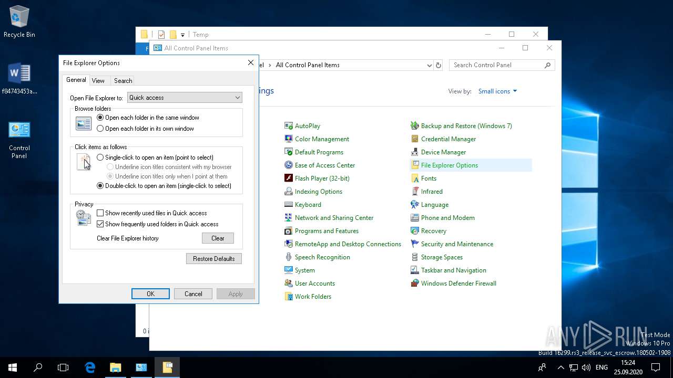Click the ENG language indicator
The height and width of the screenshot is (378, 673).
click(x=601, y=367)
